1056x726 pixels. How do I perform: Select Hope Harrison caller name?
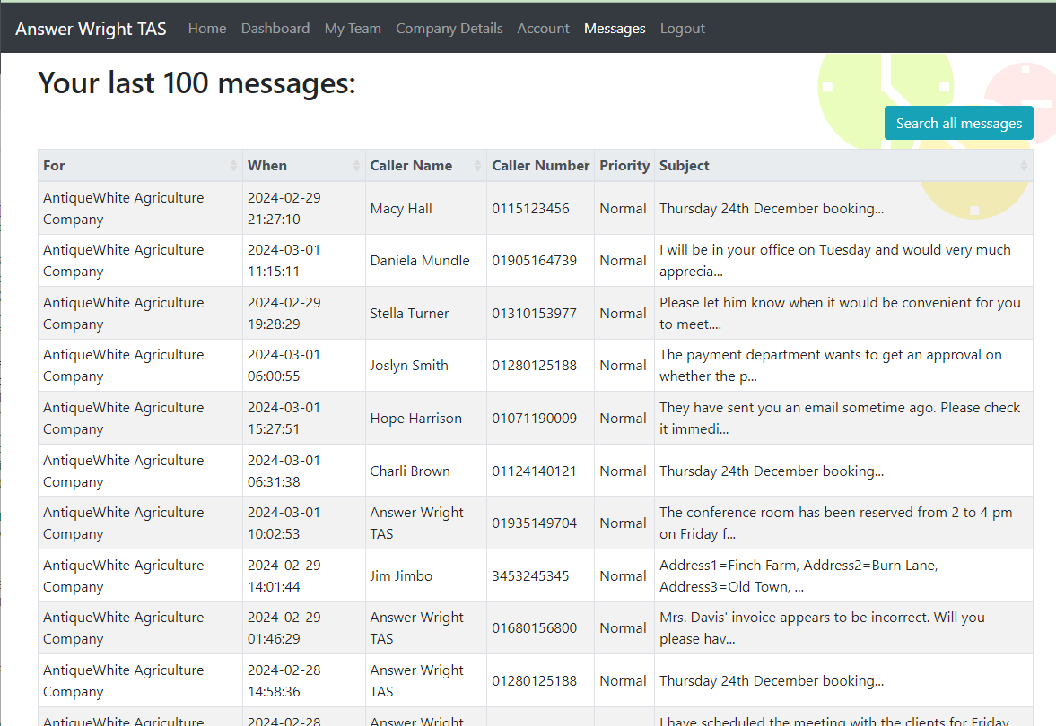pyautogui.click(x=416, y=419)
